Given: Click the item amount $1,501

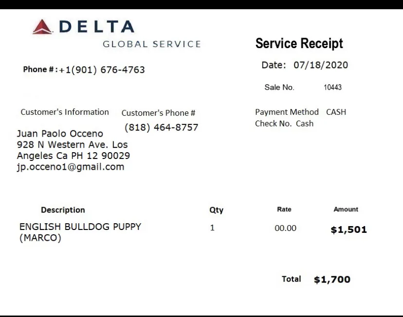Looking at the screenshot, I should click(349, 229).
